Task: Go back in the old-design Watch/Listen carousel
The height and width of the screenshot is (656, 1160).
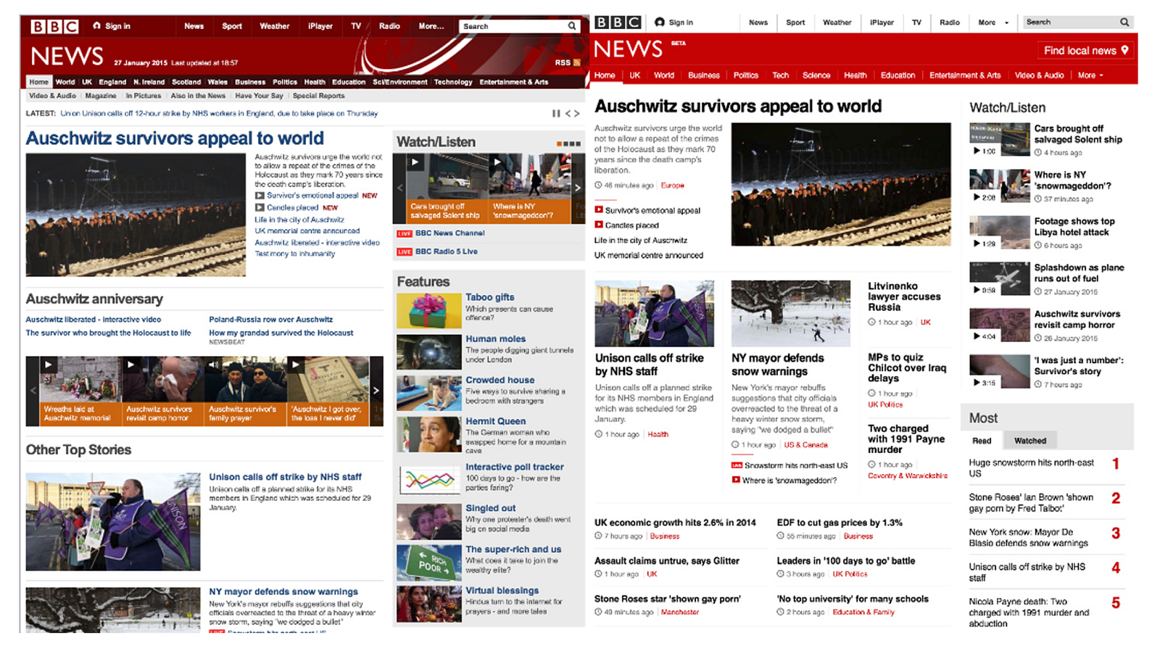Action: pyautogui.click(x=399, y=188)
